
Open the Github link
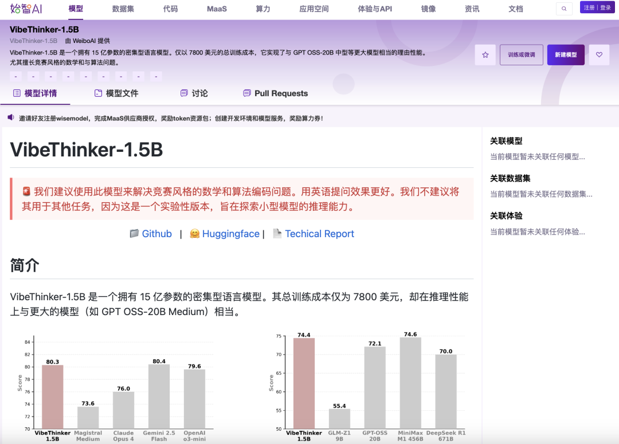pyautogui.click(x=156, y=234)
